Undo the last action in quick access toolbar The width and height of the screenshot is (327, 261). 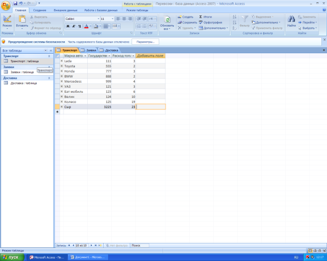pos(21,3)
